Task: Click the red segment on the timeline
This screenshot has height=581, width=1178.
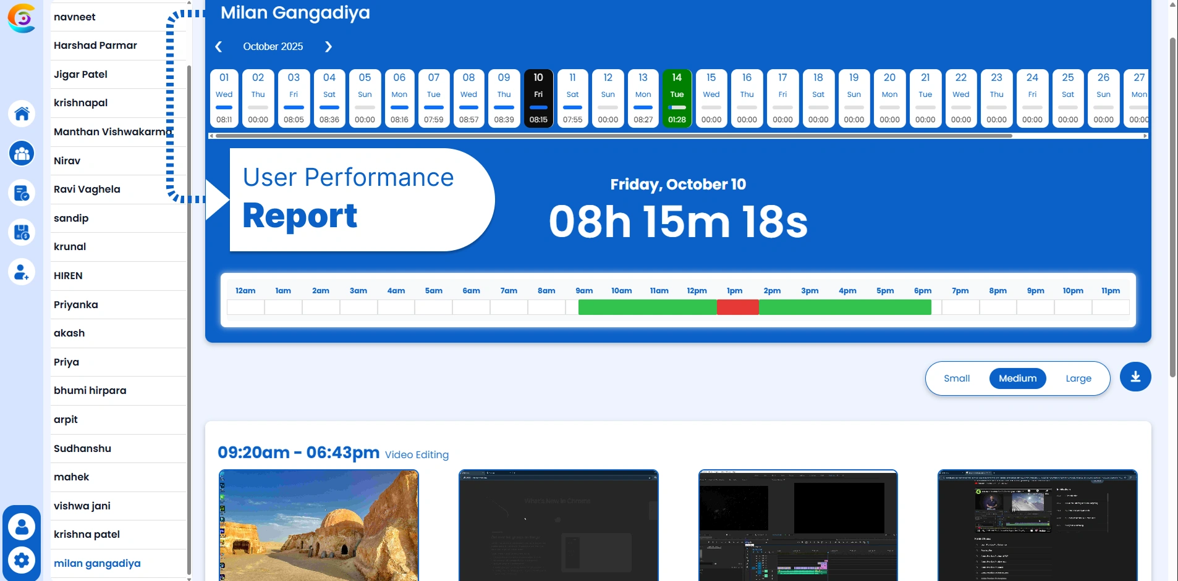Action: click(x=737, y=307)
